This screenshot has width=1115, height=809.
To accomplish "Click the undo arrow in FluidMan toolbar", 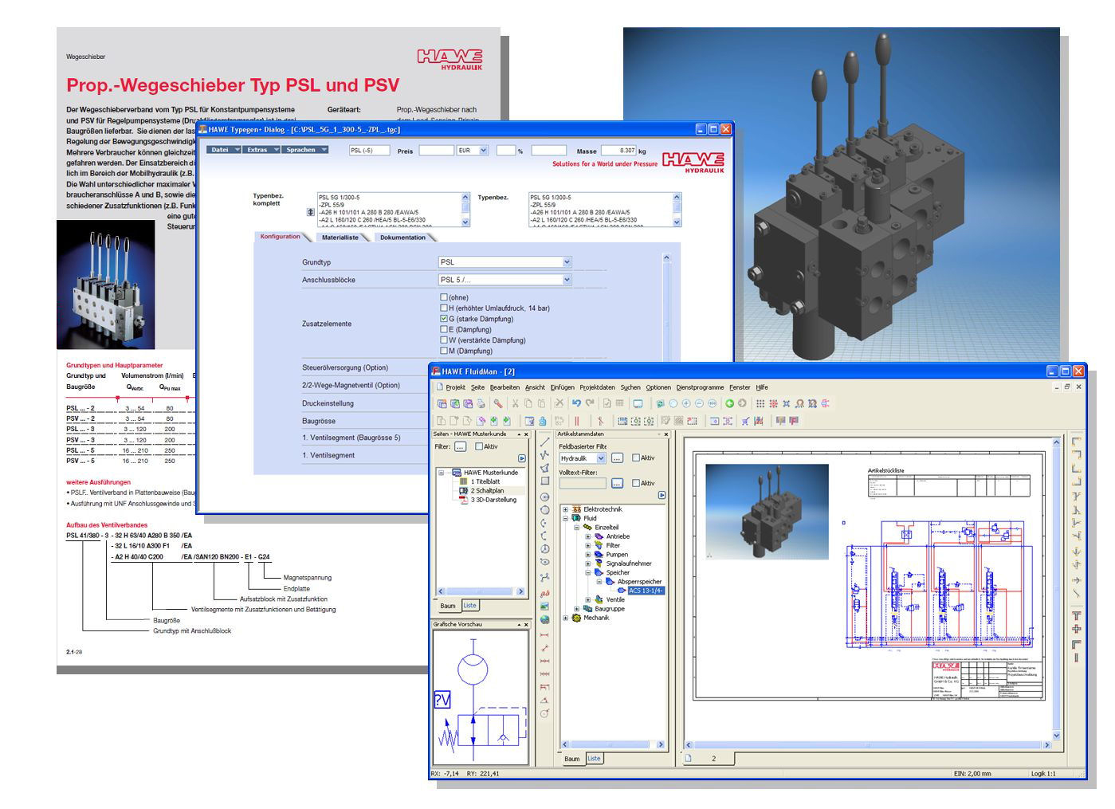I will pos(576,403).
